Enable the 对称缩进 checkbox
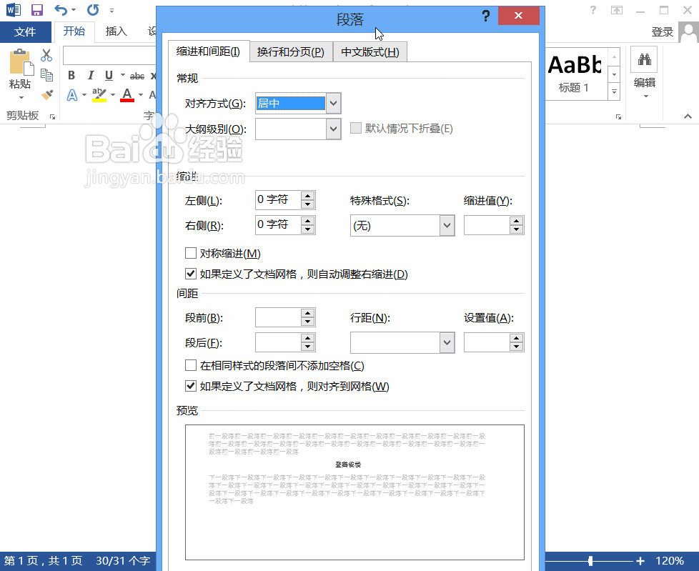This screenshot has height=571, width=699. pyautogui.click(x=191, y=253)
